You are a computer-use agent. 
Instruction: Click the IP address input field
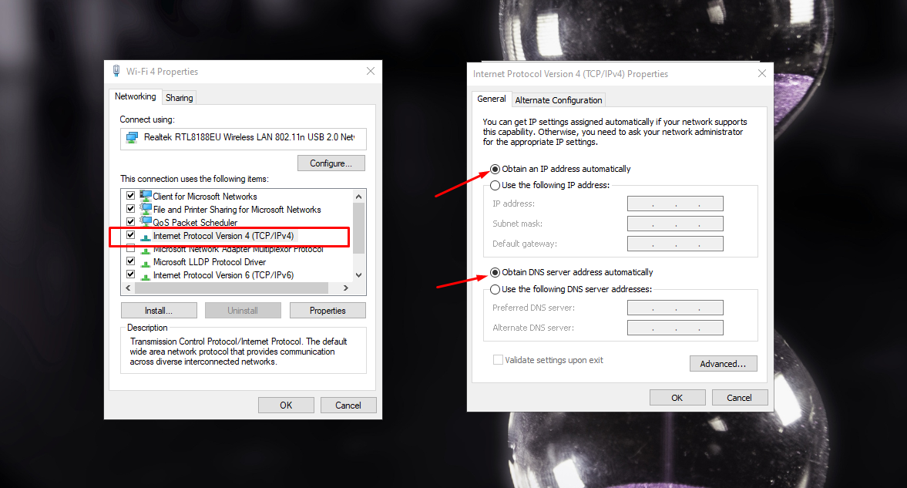675,204
